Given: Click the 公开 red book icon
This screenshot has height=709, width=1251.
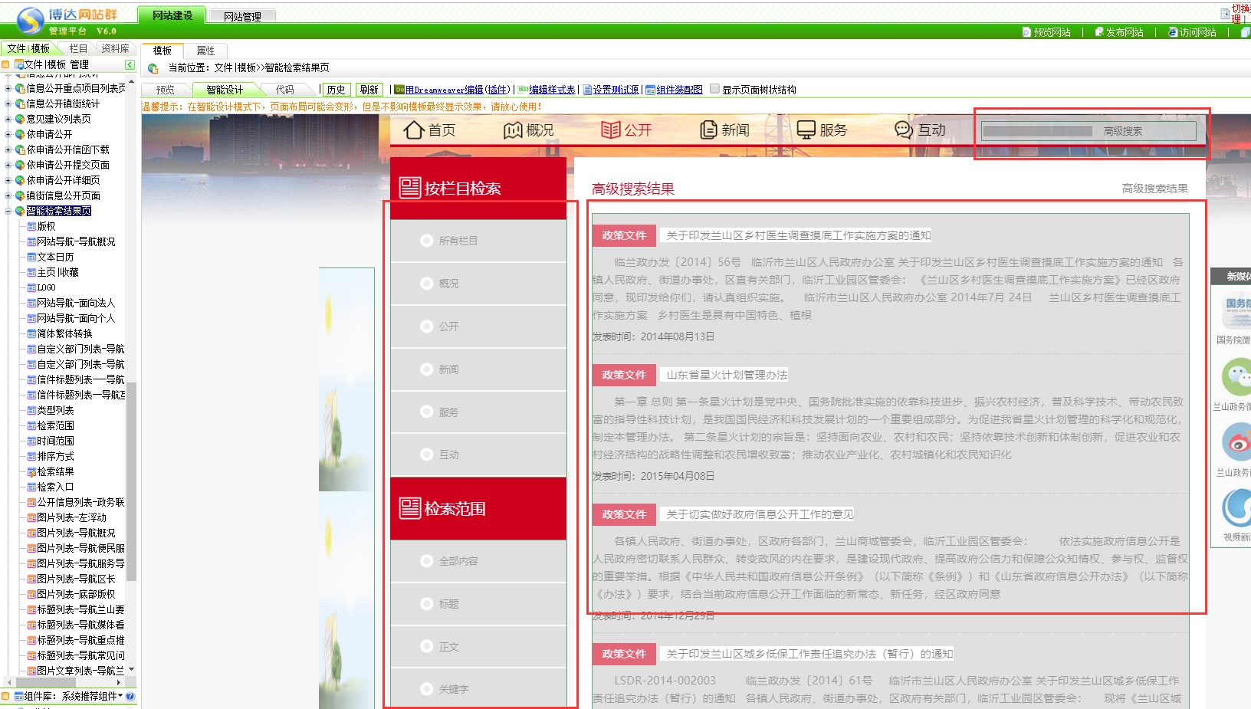Looking at the screenshot, I should (x=611, y=130).
